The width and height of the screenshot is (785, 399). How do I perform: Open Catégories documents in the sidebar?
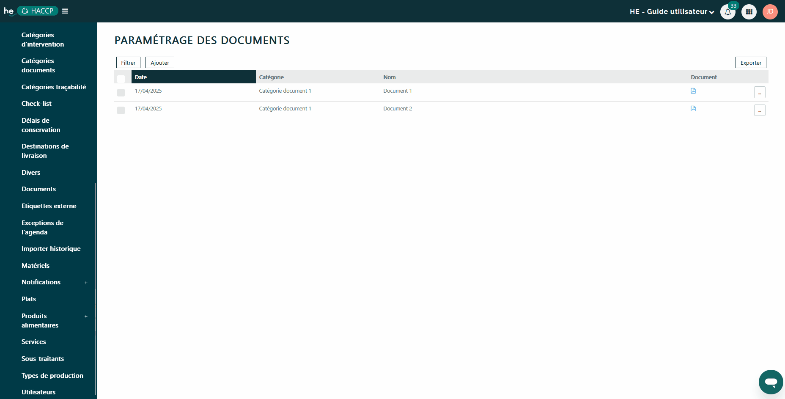(x=38, y=66)
